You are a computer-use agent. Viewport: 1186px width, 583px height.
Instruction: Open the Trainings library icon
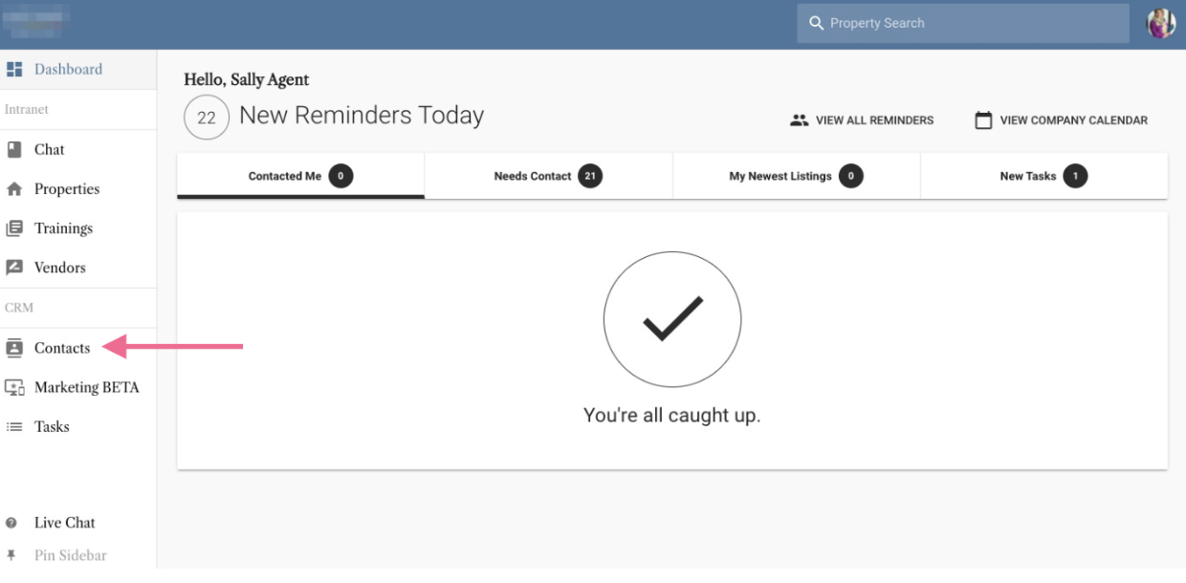pyautogui.click(x=14, y=228)
